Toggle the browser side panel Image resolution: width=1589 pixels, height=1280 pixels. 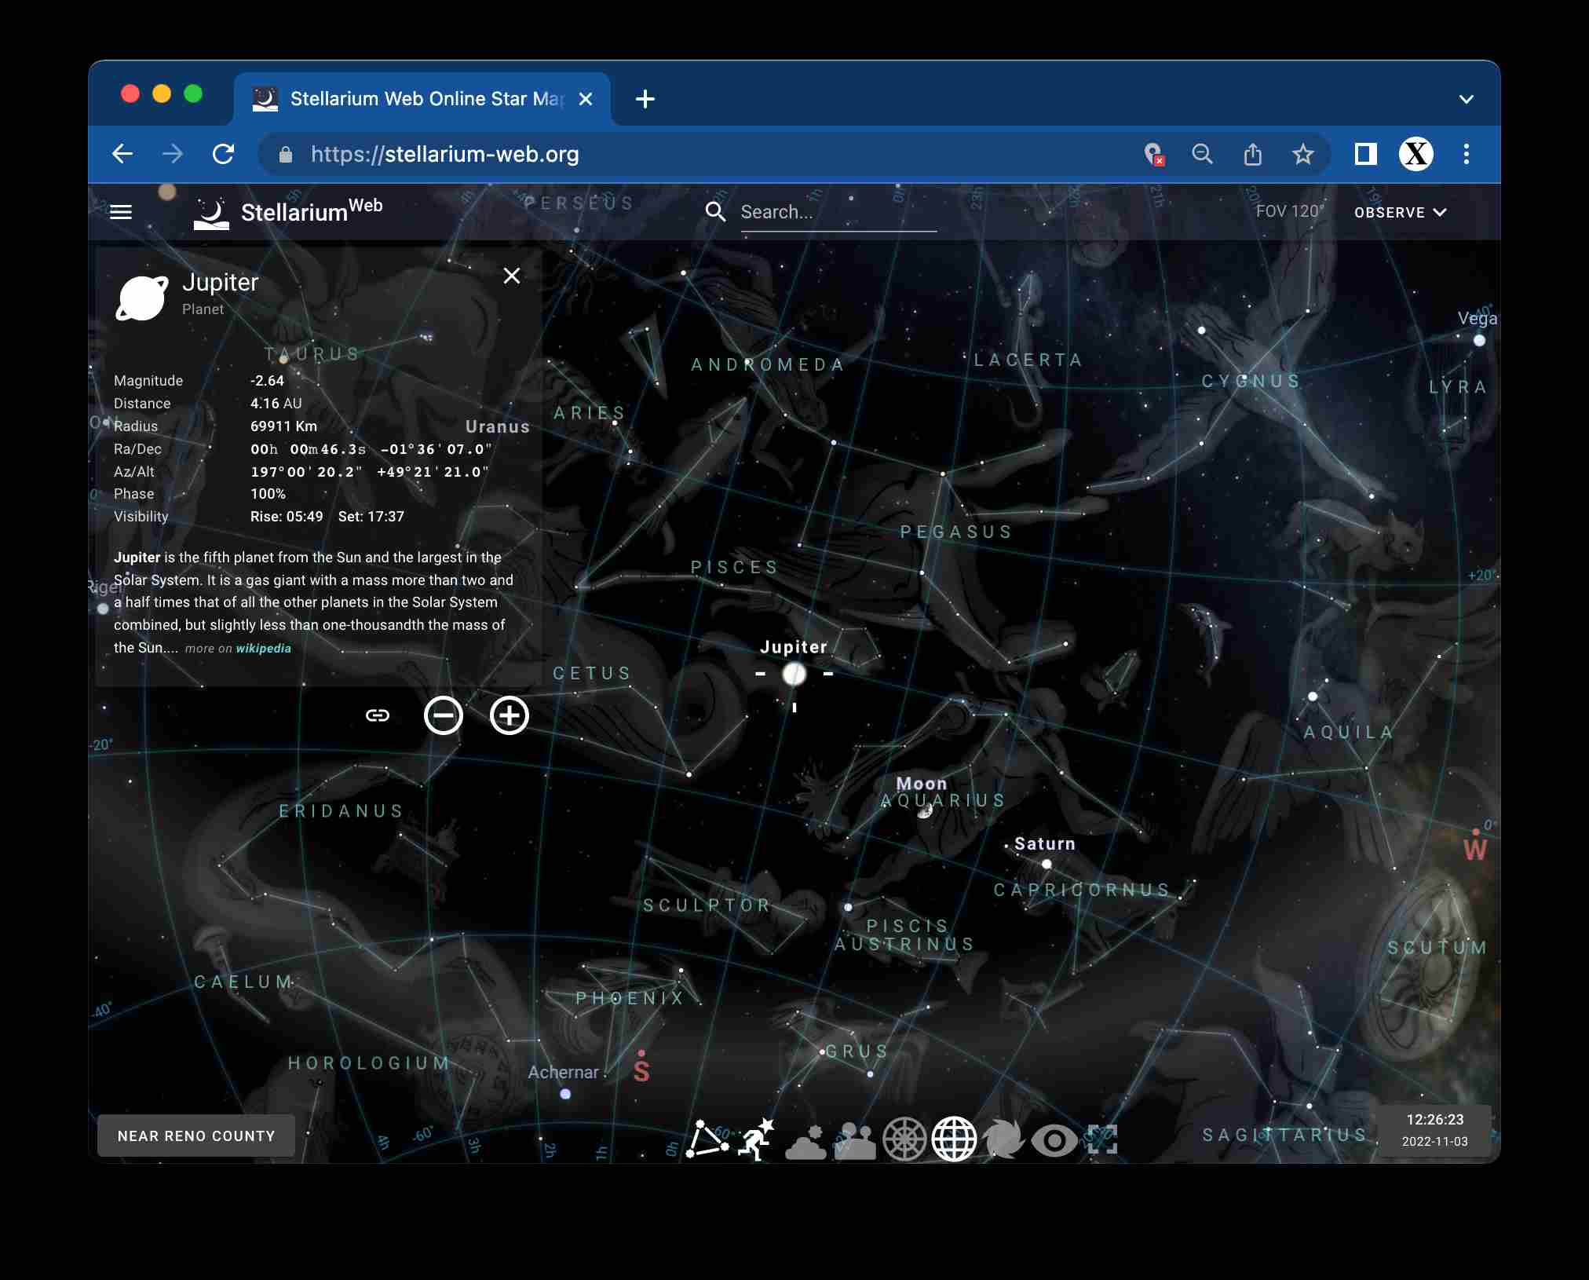point(1366,154)
